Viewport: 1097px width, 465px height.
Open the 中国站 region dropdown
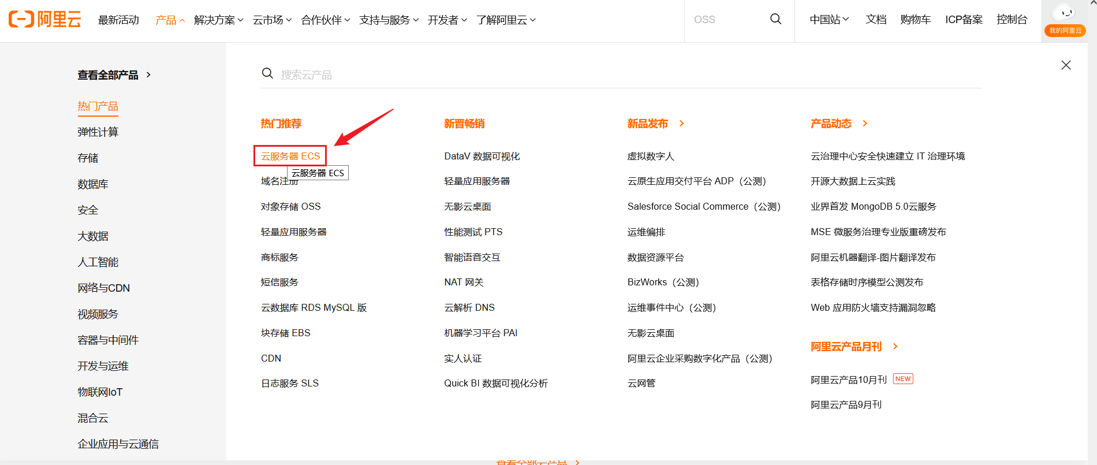point(829,20)
